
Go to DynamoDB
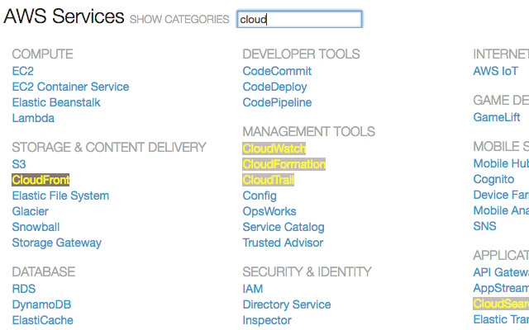(x=41, y=304)
